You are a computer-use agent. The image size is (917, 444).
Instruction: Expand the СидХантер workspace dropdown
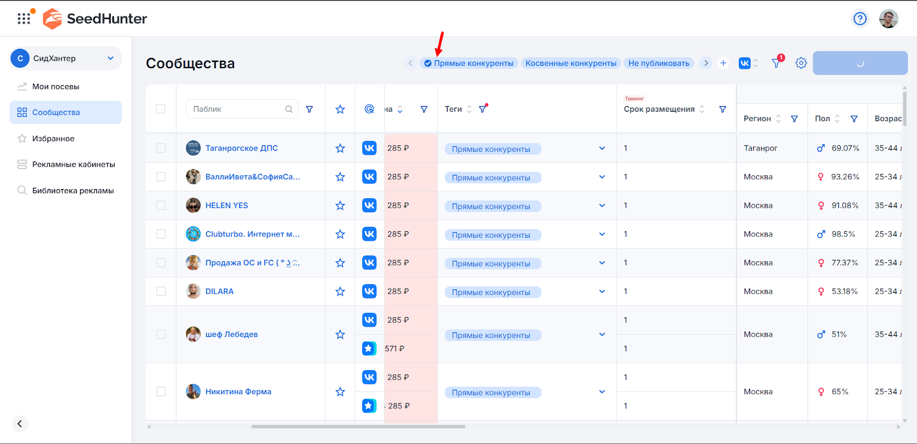pyautogui.click(x=111, y=58)
